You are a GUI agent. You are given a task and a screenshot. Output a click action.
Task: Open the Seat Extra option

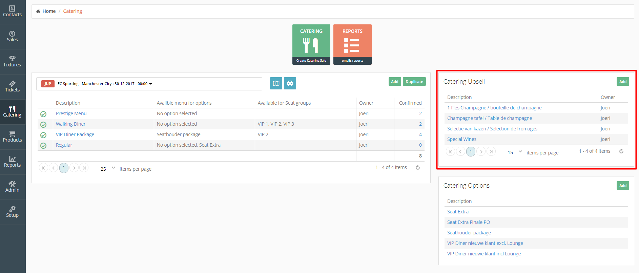(458, 212)
